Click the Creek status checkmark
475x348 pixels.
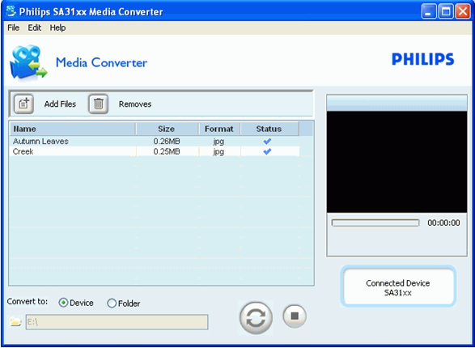coord(267,151)
